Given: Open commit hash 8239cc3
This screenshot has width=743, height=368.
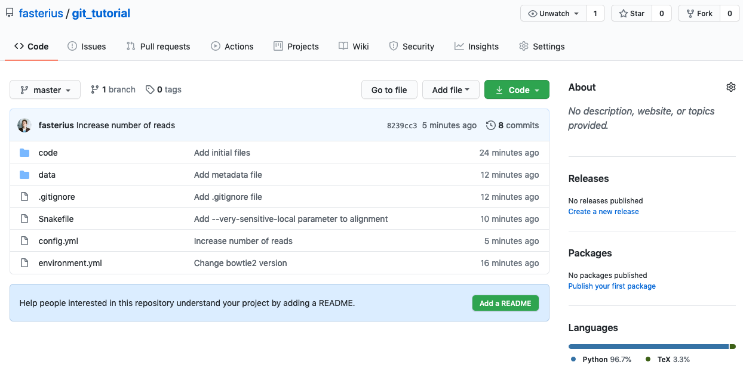Looking at the screenshot, I should click(x=402, y=125).
